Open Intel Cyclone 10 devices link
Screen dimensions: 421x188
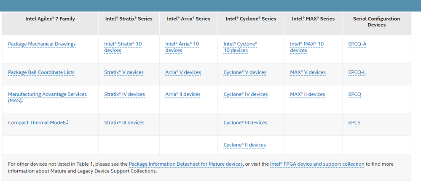click(x=240, y=44)
